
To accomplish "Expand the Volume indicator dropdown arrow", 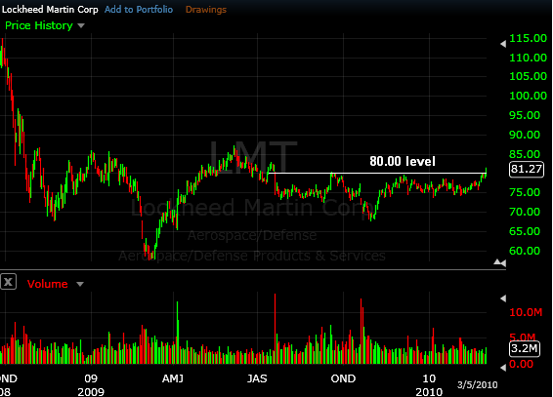I will [x=80, y=284].
